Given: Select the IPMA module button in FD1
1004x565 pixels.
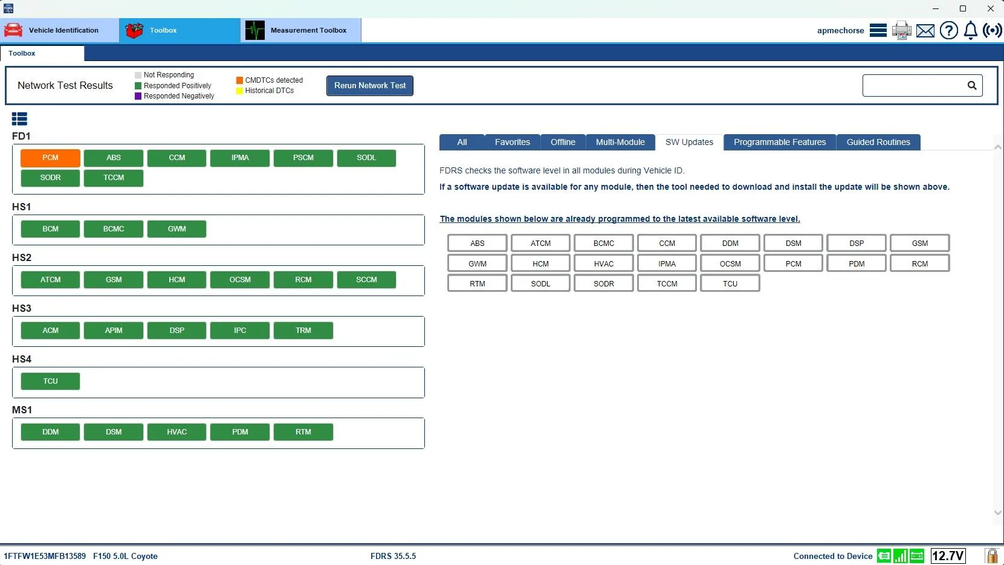Looking at the screenshot, I should 240,158.
